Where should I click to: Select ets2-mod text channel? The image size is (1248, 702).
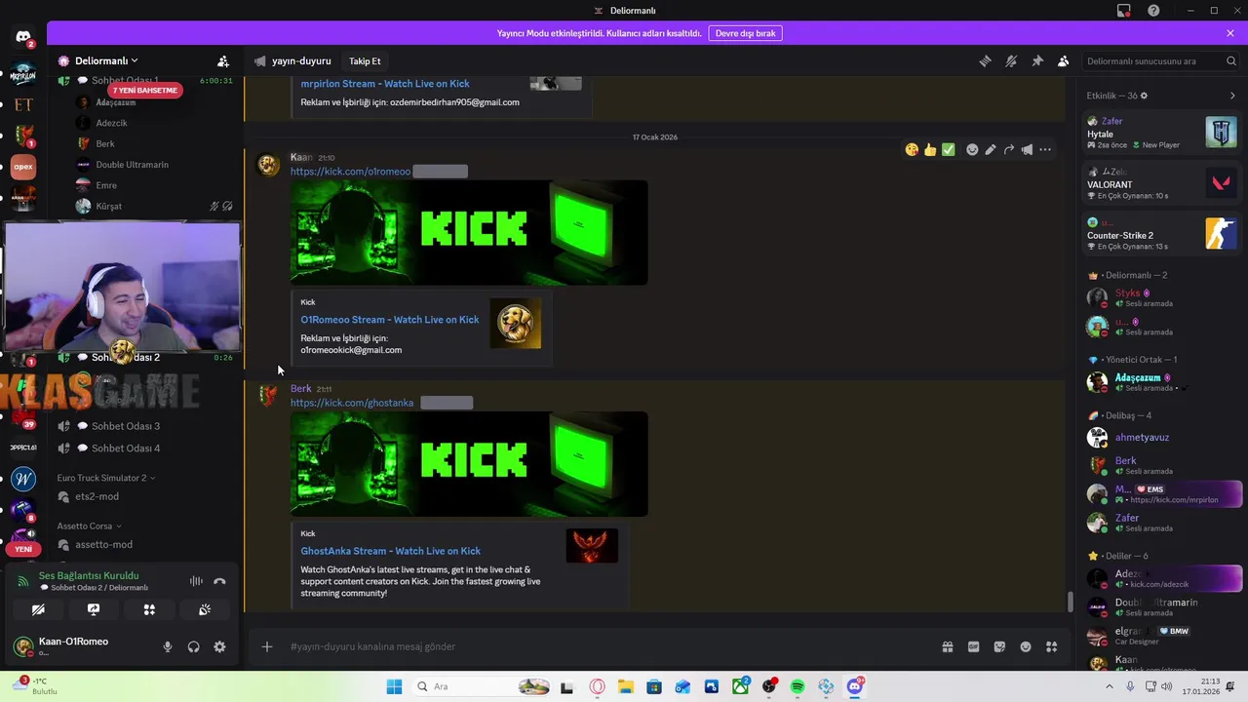click(x=97, y=496)
